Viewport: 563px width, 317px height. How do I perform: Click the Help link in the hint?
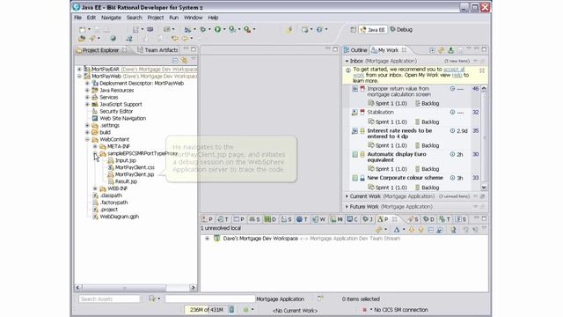coord(457,75)
